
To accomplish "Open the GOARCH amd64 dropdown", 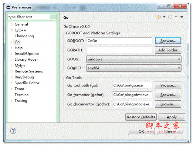I will (133, 68).
